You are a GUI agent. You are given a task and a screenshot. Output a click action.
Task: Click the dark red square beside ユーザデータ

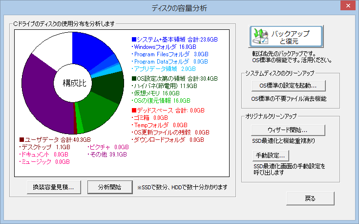point(21,139)
